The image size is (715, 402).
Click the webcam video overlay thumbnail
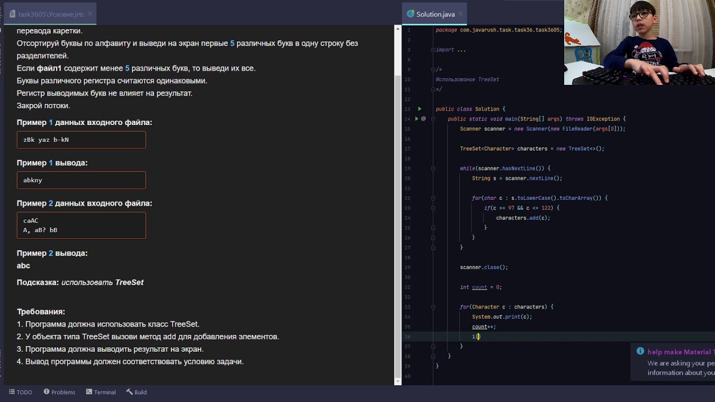640,42
